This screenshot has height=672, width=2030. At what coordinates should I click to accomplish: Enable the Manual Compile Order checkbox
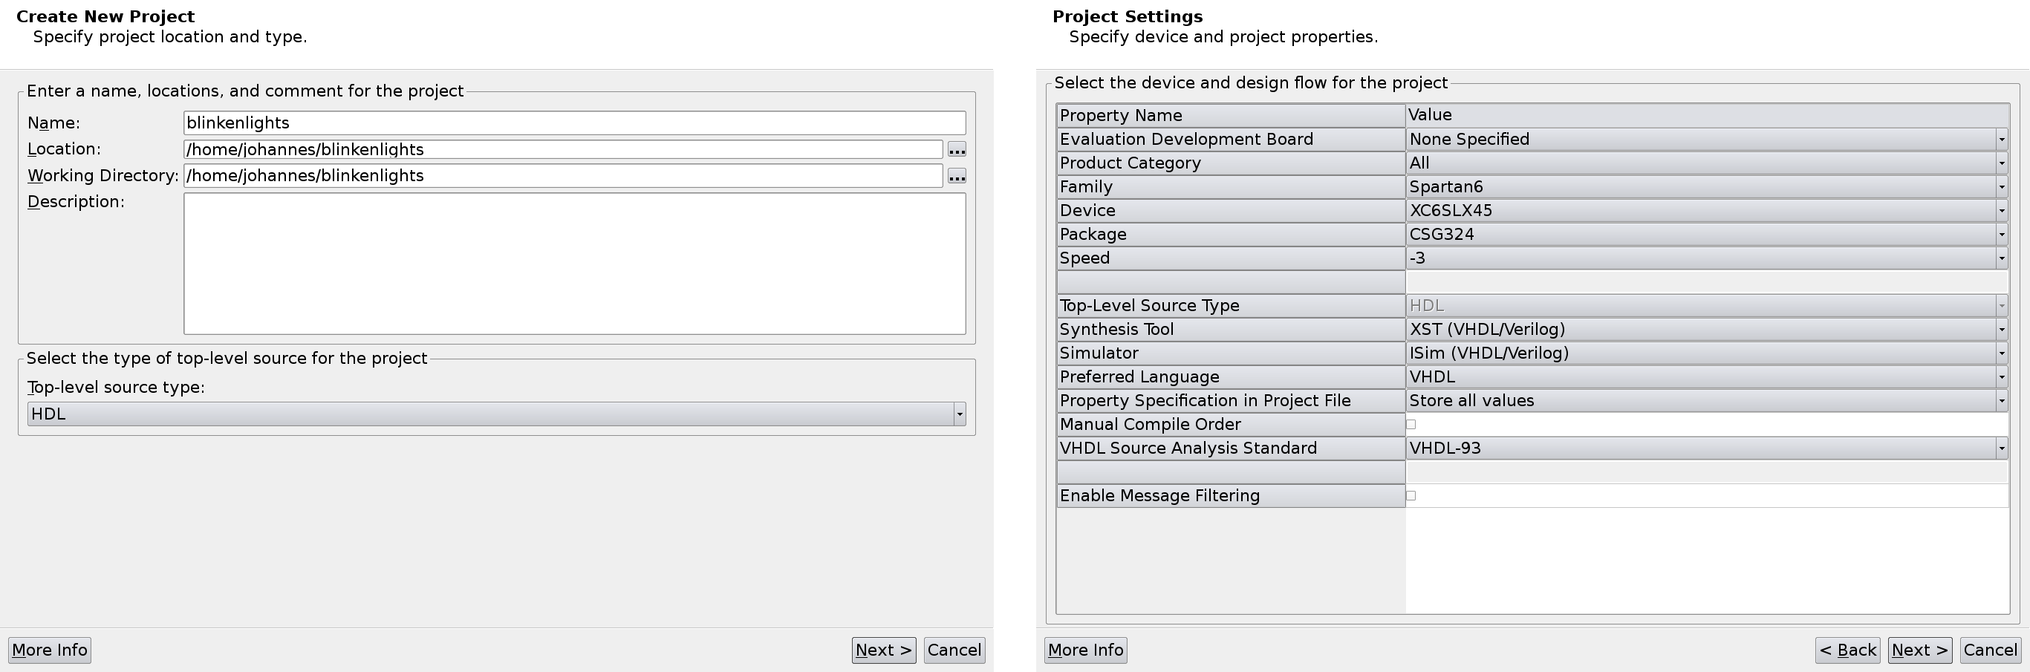[1411, 425]
